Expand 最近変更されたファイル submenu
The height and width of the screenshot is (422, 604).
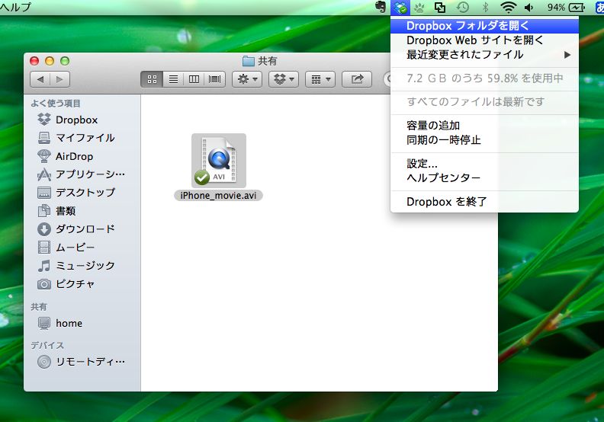[x=484, y=55]
